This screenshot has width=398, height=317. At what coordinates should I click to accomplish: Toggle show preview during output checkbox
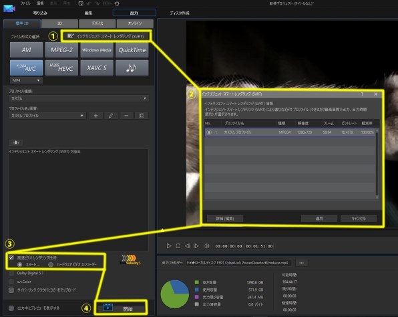coord(11,308)
